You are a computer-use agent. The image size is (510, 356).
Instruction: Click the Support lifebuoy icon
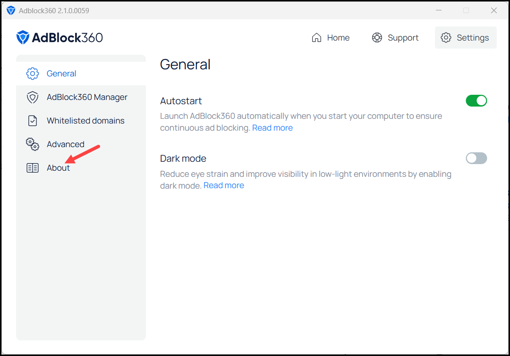[377, 38]
